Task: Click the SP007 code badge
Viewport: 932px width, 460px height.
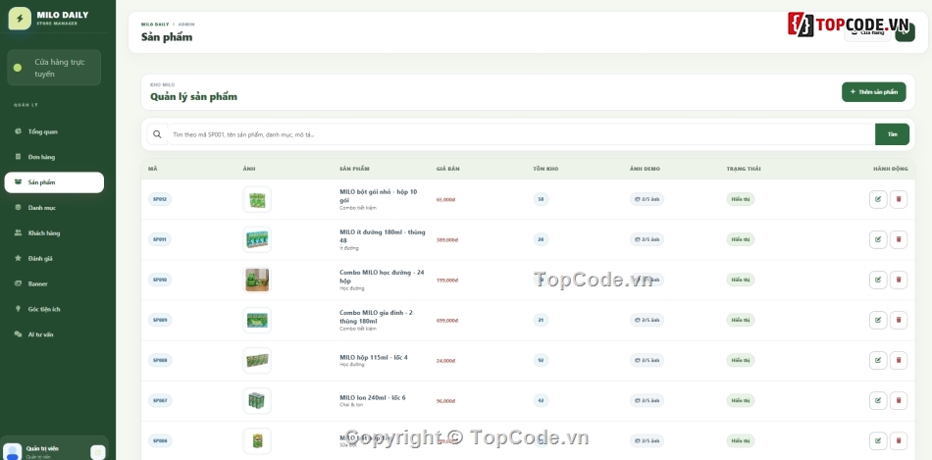Action: (x=160, y=400)
